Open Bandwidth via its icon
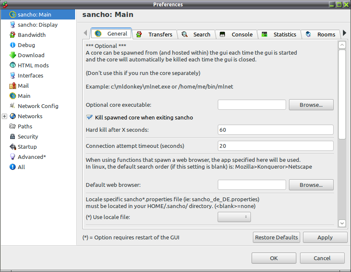351x272 pixels. click(x=13, y=35)
